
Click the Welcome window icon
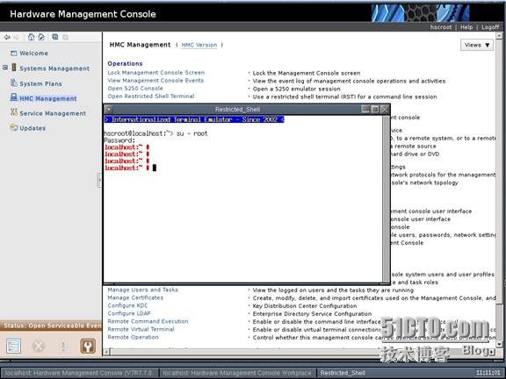[x=13, y=54]
